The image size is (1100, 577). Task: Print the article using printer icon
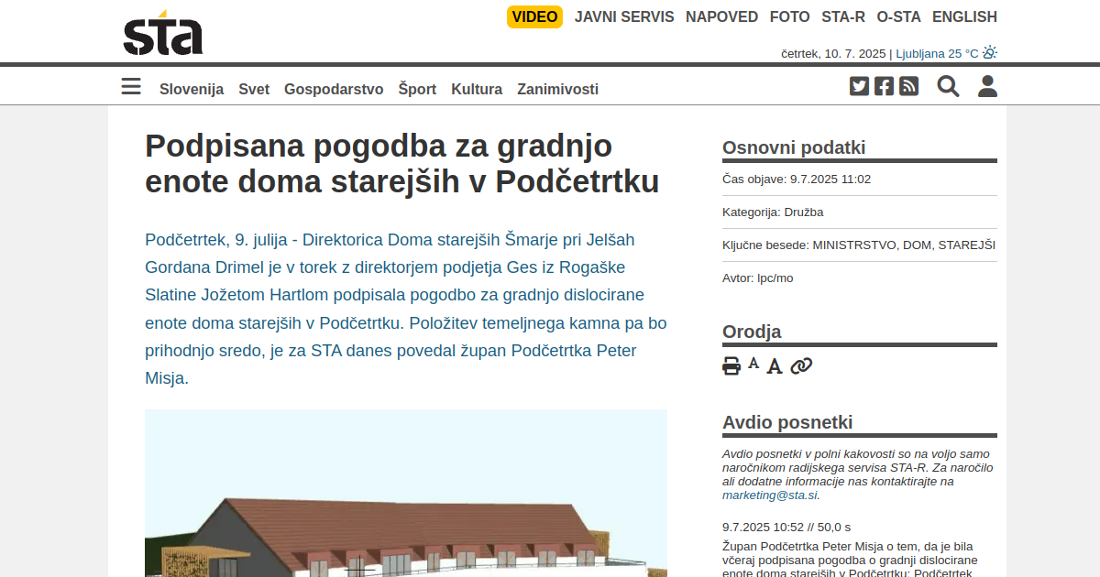point(731,366)
